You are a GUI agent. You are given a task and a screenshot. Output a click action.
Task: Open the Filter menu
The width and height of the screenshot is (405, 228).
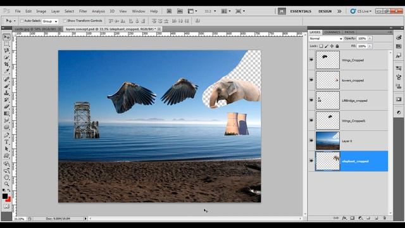coord(83,11)
